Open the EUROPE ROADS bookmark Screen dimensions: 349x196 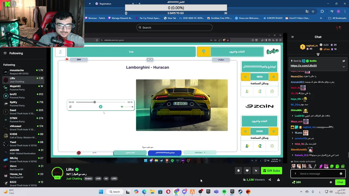[273, 18]
